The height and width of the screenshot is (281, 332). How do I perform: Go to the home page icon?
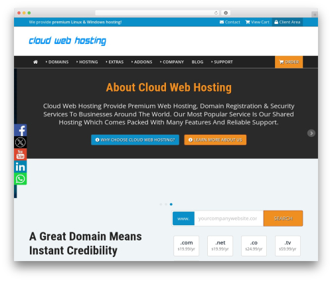click(x=35, y=62)
